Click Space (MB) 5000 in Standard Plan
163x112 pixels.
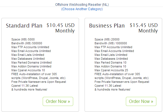coord(23,39)
